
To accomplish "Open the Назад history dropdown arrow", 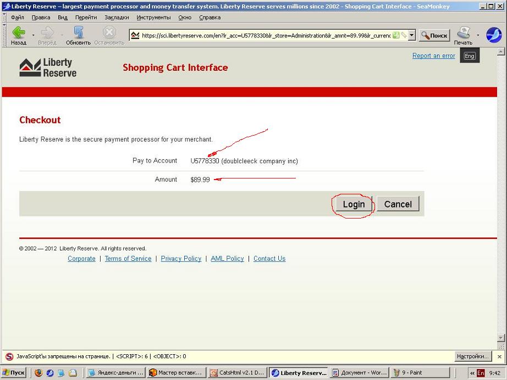I will click(x=33, y=35).
